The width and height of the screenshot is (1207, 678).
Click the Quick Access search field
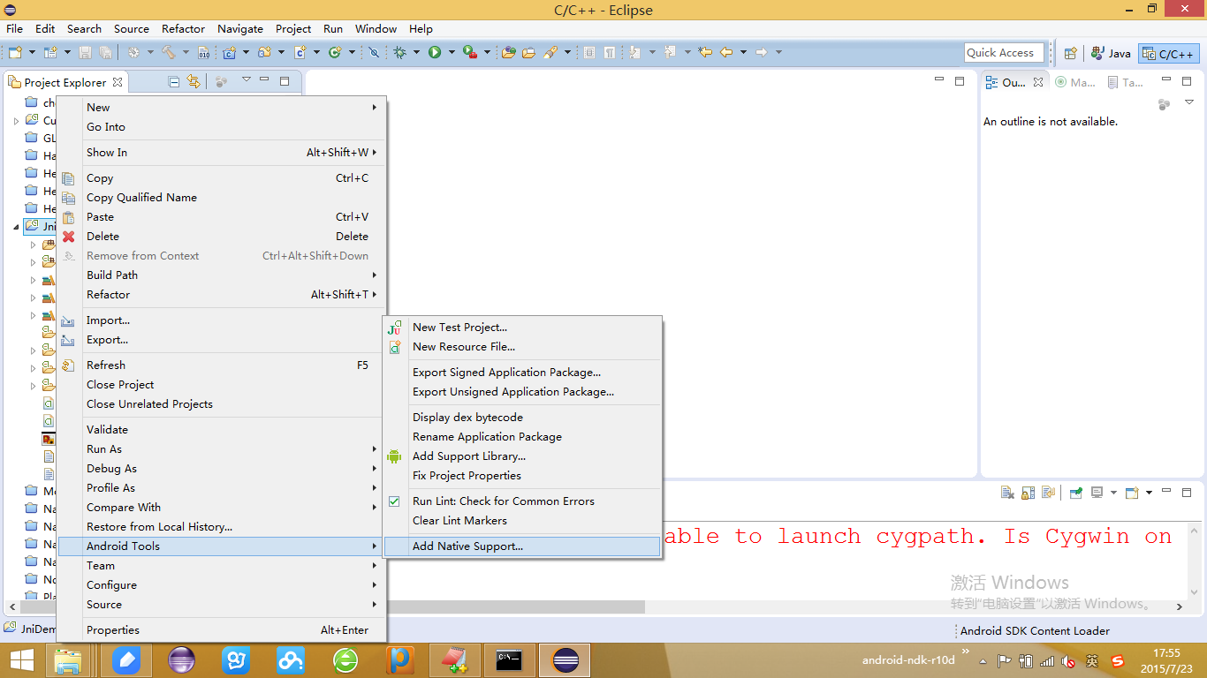(1004, 53)
